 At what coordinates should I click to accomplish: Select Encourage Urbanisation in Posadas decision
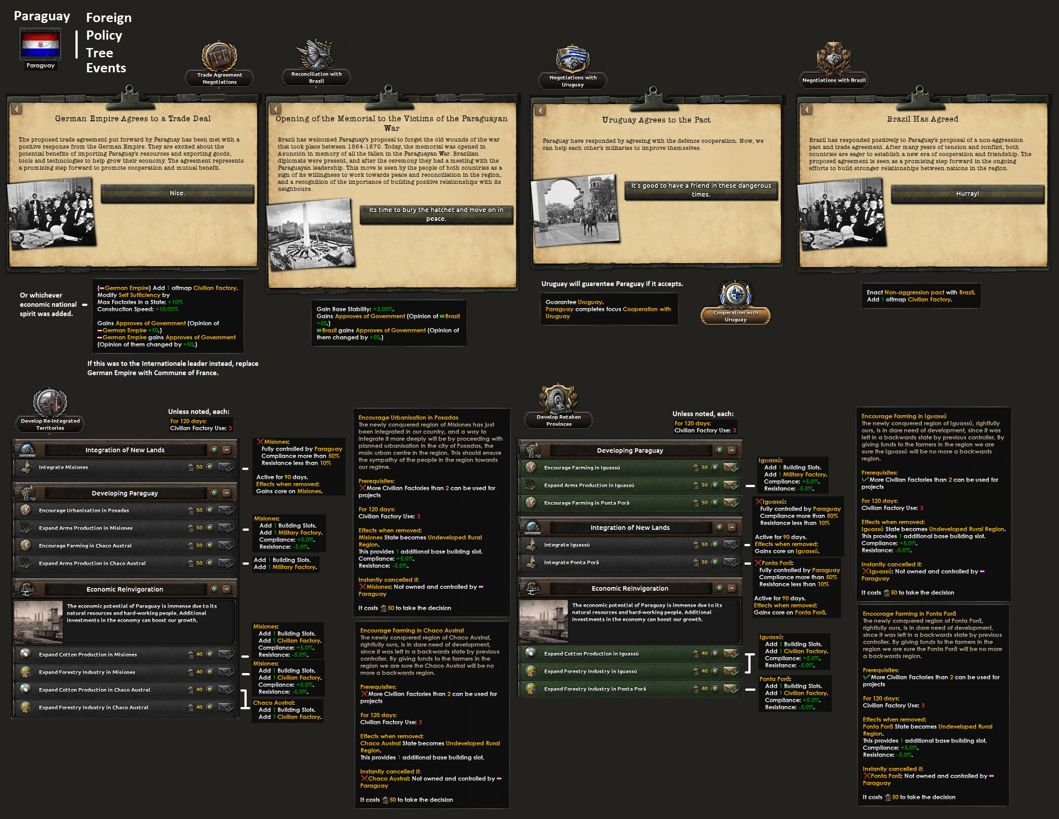84,510
